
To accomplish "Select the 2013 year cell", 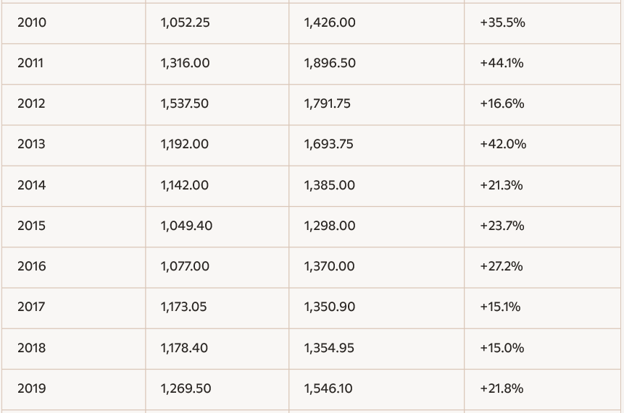I will point(31,144).
